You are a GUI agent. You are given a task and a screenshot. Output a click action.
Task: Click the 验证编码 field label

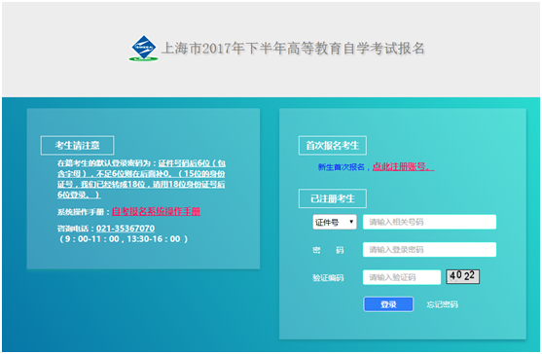pyautogui.click(x=328, y=278)
